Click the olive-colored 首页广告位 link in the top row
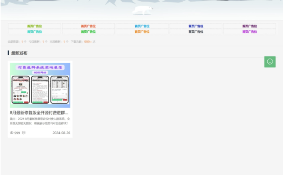283x175 pixels. [34, 26]
